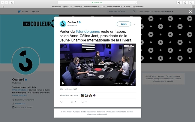Image resolution: width=195 pixels, height=122 pixels.
Task: Click the Safari sidebar toggle icon
Action: click(x=12, y=2)
